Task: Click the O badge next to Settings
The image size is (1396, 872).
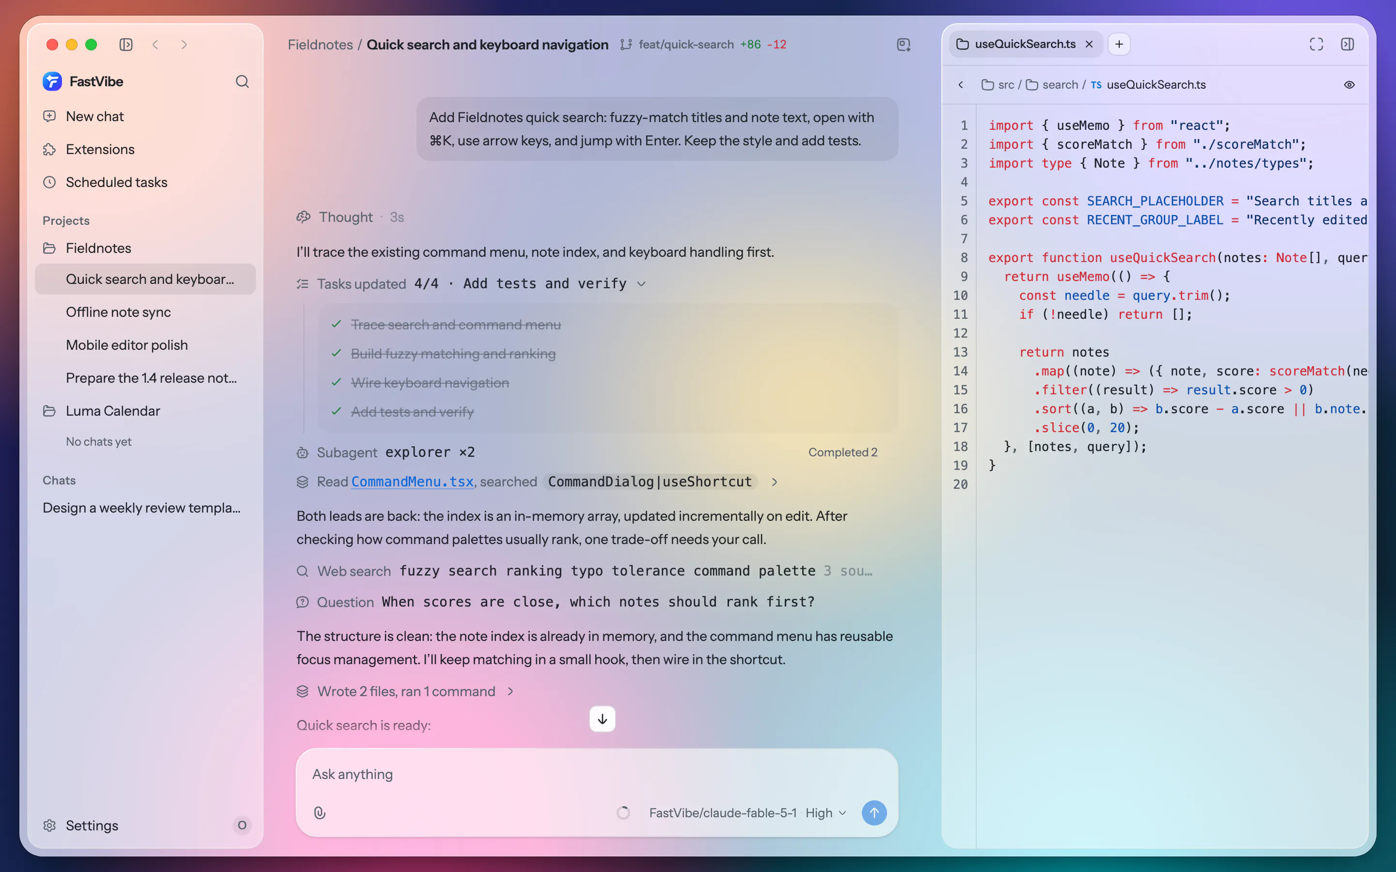Action: click(x=242, y=825)
